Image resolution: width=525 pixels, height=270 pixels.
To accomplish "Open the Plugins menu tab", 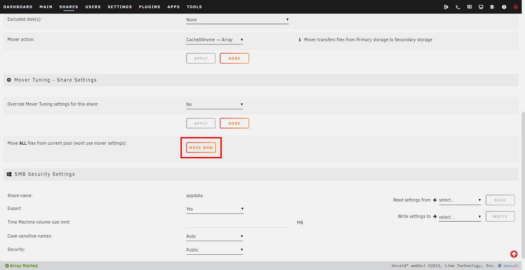I will click(149, 7).
